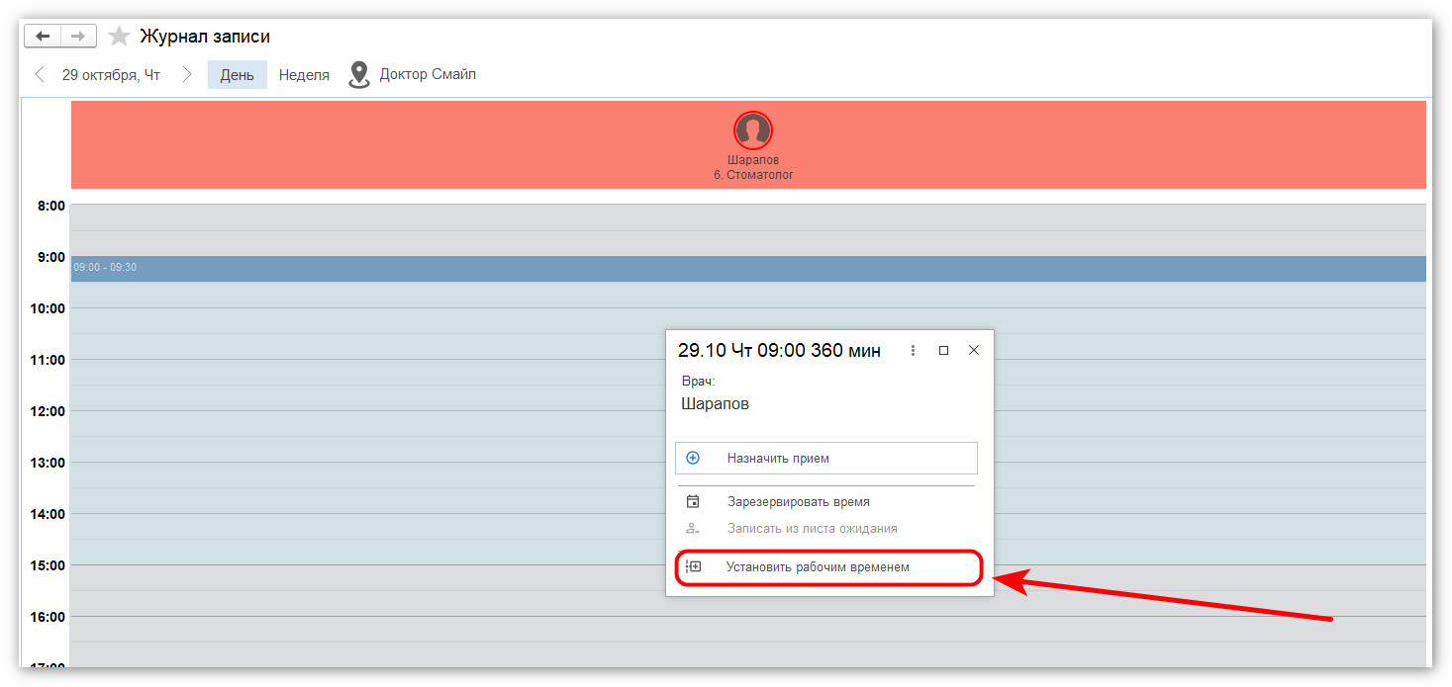Maximize the appointment popup window
Viewport: 1452px width, 687px height.
943,350
